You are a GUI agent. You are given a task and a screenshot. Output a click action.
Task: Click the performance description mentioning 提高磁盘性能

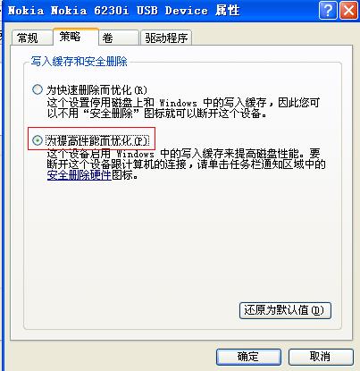[x=186, y=164]
